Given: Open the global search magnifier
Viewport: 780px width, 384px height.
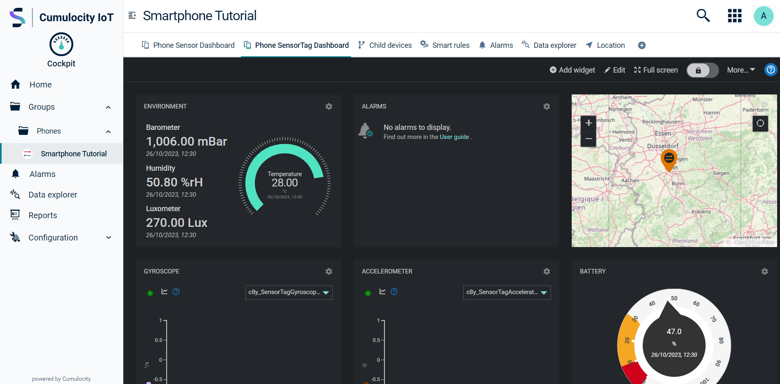Looking at the screenshot, I should 703,16.
